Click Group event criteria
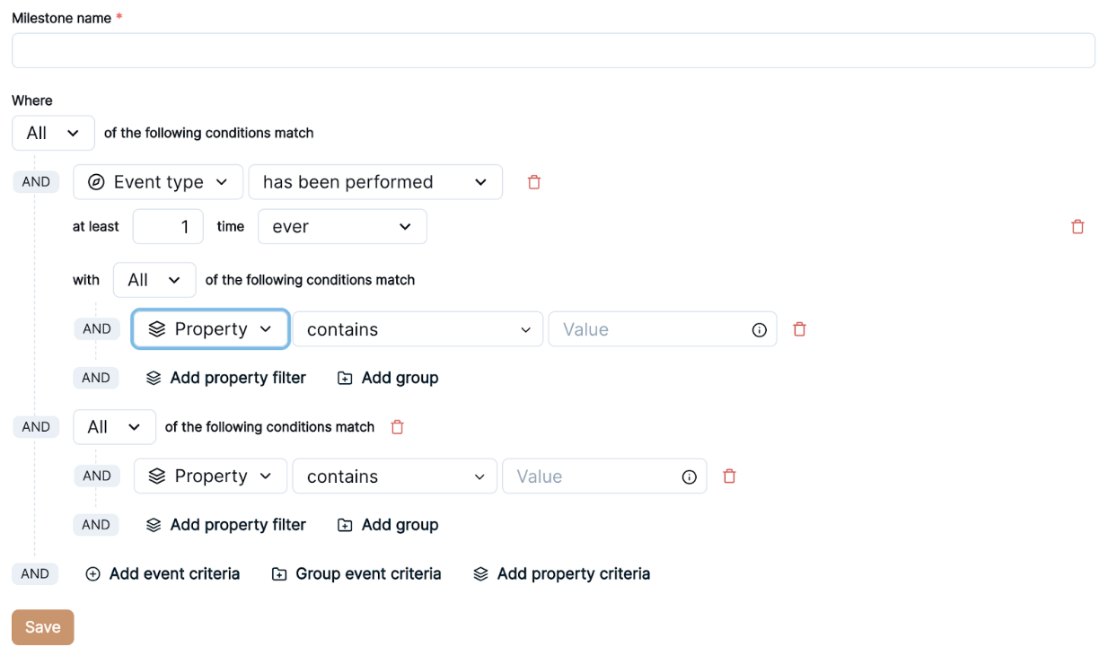The width and height of the screenshot is (1108, 664). (356, 574)
